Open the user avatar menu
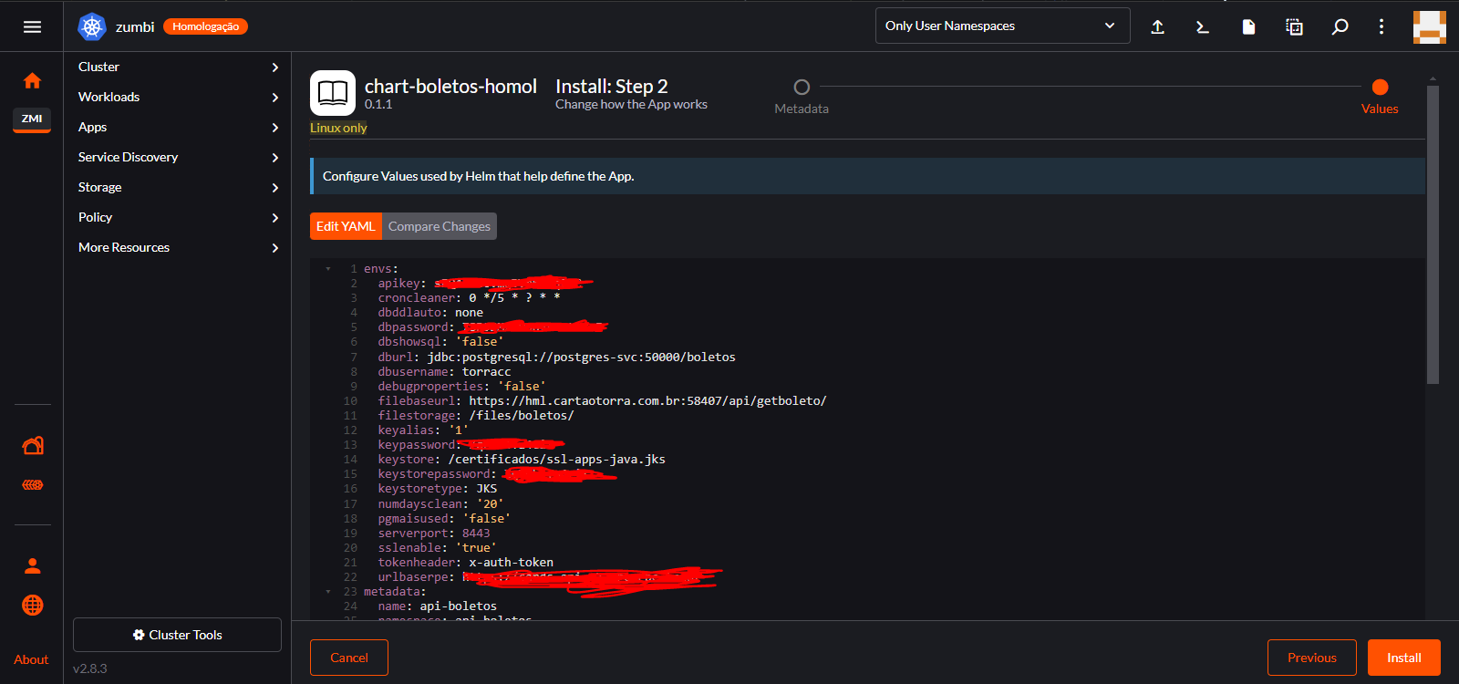Screen dimensions: 1459x684 pyautogui.click(x=1429, y=26)
